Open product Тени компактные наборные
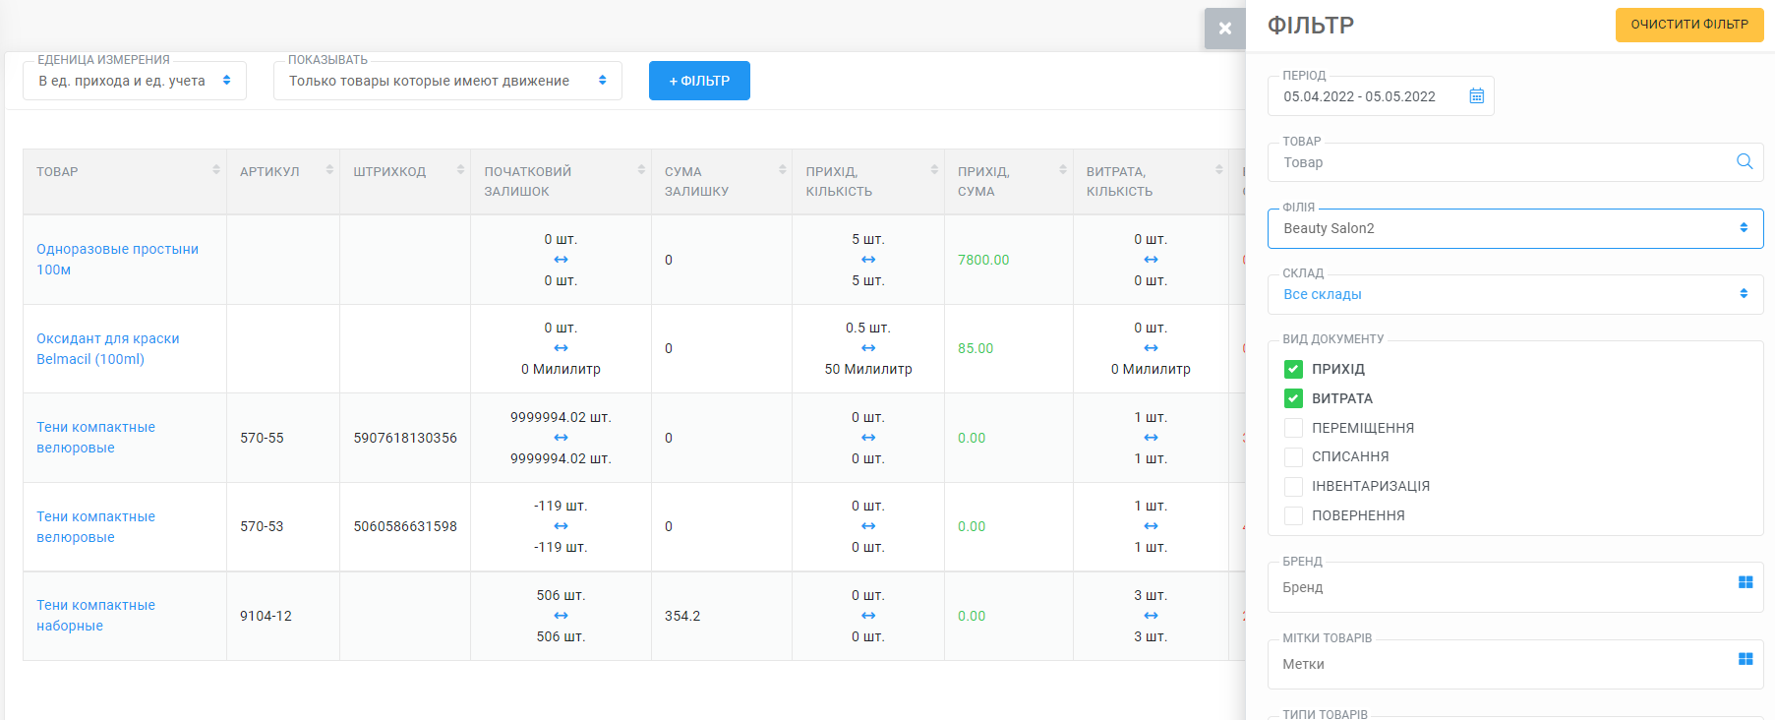The height and width of the screenshot is (720, 1775). tap(95, 616)
